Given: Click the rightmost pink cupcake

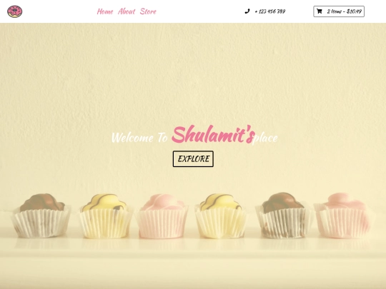Looking at the screenshot, I should click(x=344, y=216).
